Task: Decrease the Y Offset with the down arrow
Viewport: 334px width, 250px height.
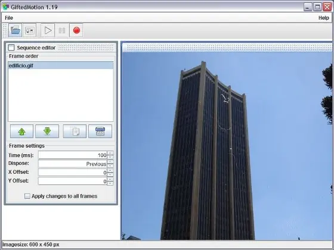Action: click(110, 183)
